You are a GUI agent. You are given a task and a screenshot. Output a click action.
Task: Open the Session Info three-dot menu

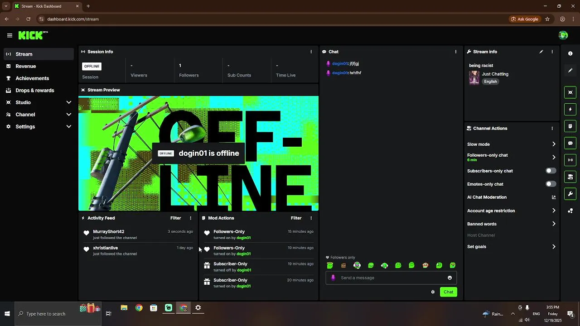(311, 52)
